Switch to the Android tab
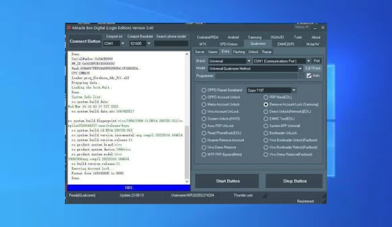The width and height of the screenshot is (392, 227). tap(233, 37)
